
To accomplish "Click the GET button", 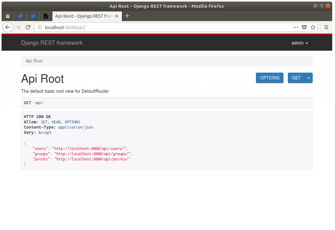I will (x=296, y=78).
